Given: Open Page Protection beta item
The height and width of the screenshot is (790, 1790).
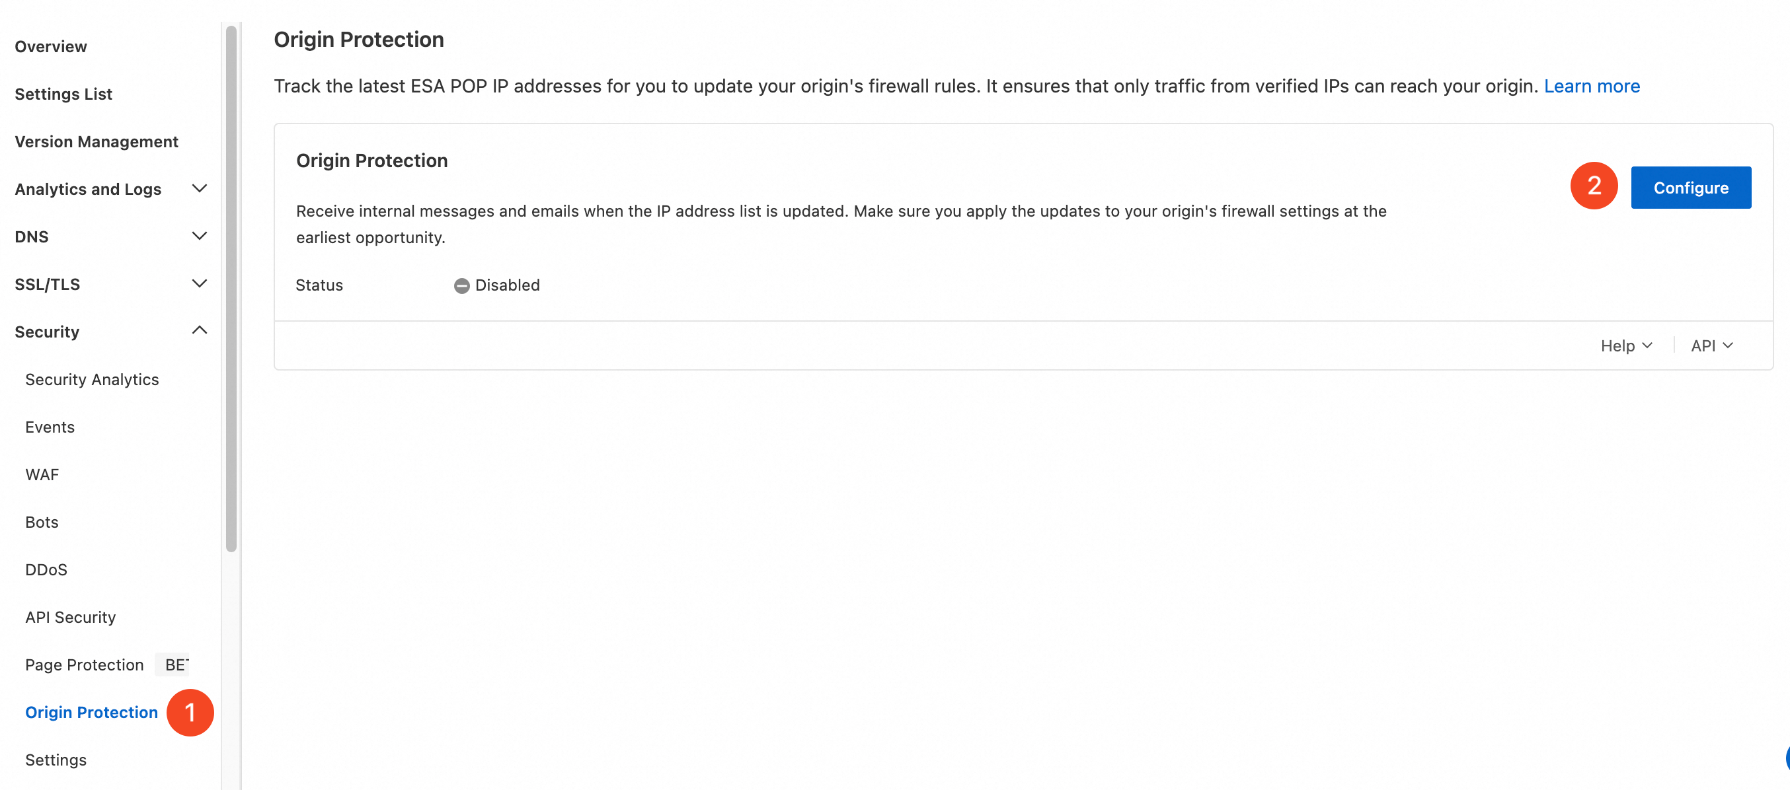Looking at the screenshot, I should 84,665.
